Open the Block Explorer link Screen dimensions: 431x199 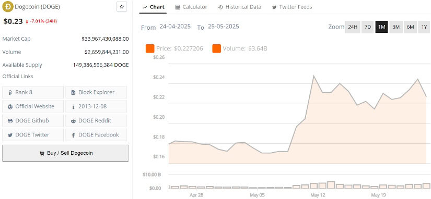point(96,92)
